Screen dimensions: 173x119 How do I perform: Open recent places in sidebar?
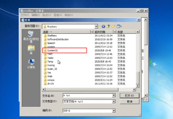click(31, 37)
